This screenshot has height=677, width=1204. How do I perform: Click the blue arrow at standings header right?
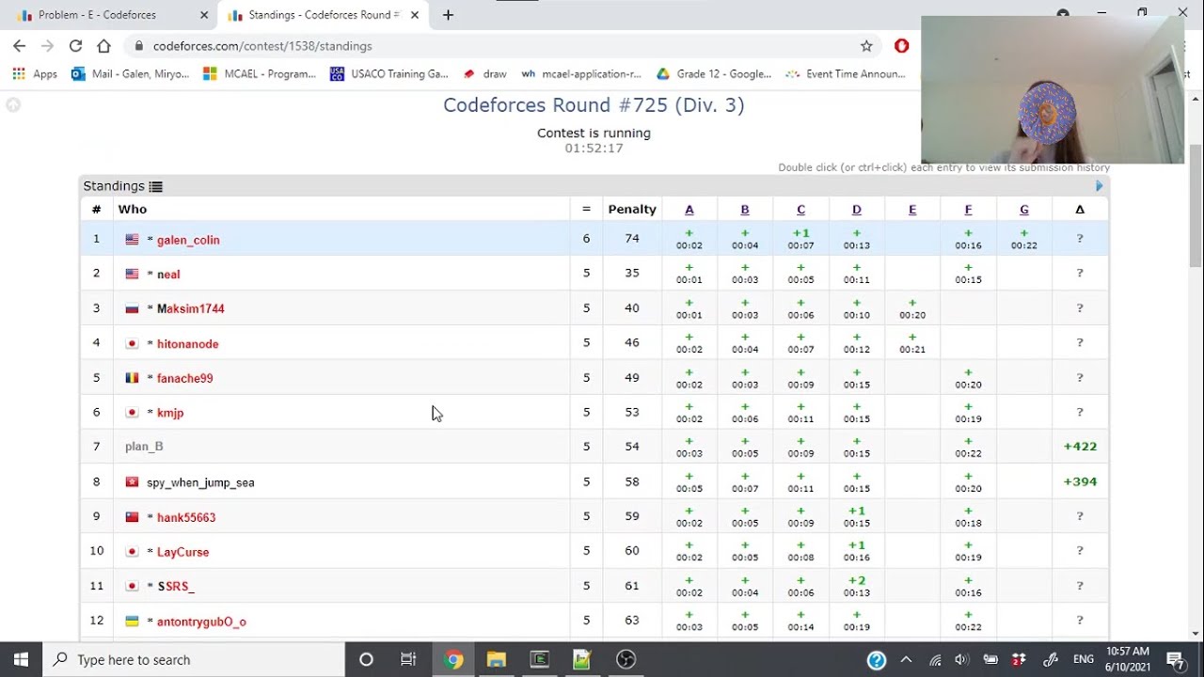tap(1099, 186)
